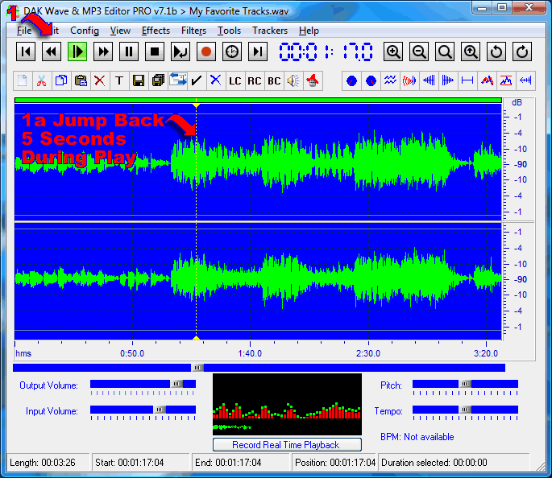The image size is (552, 478).
Task: Open the Help menu
Action: click(x=309, y=31)
